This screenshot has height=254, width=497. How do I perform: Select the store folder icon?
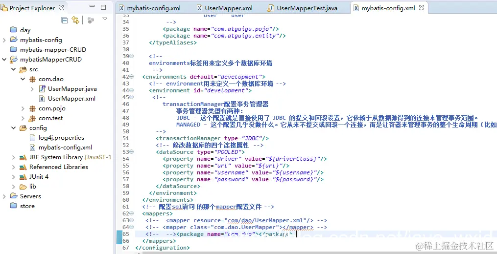tap(13, 206)
